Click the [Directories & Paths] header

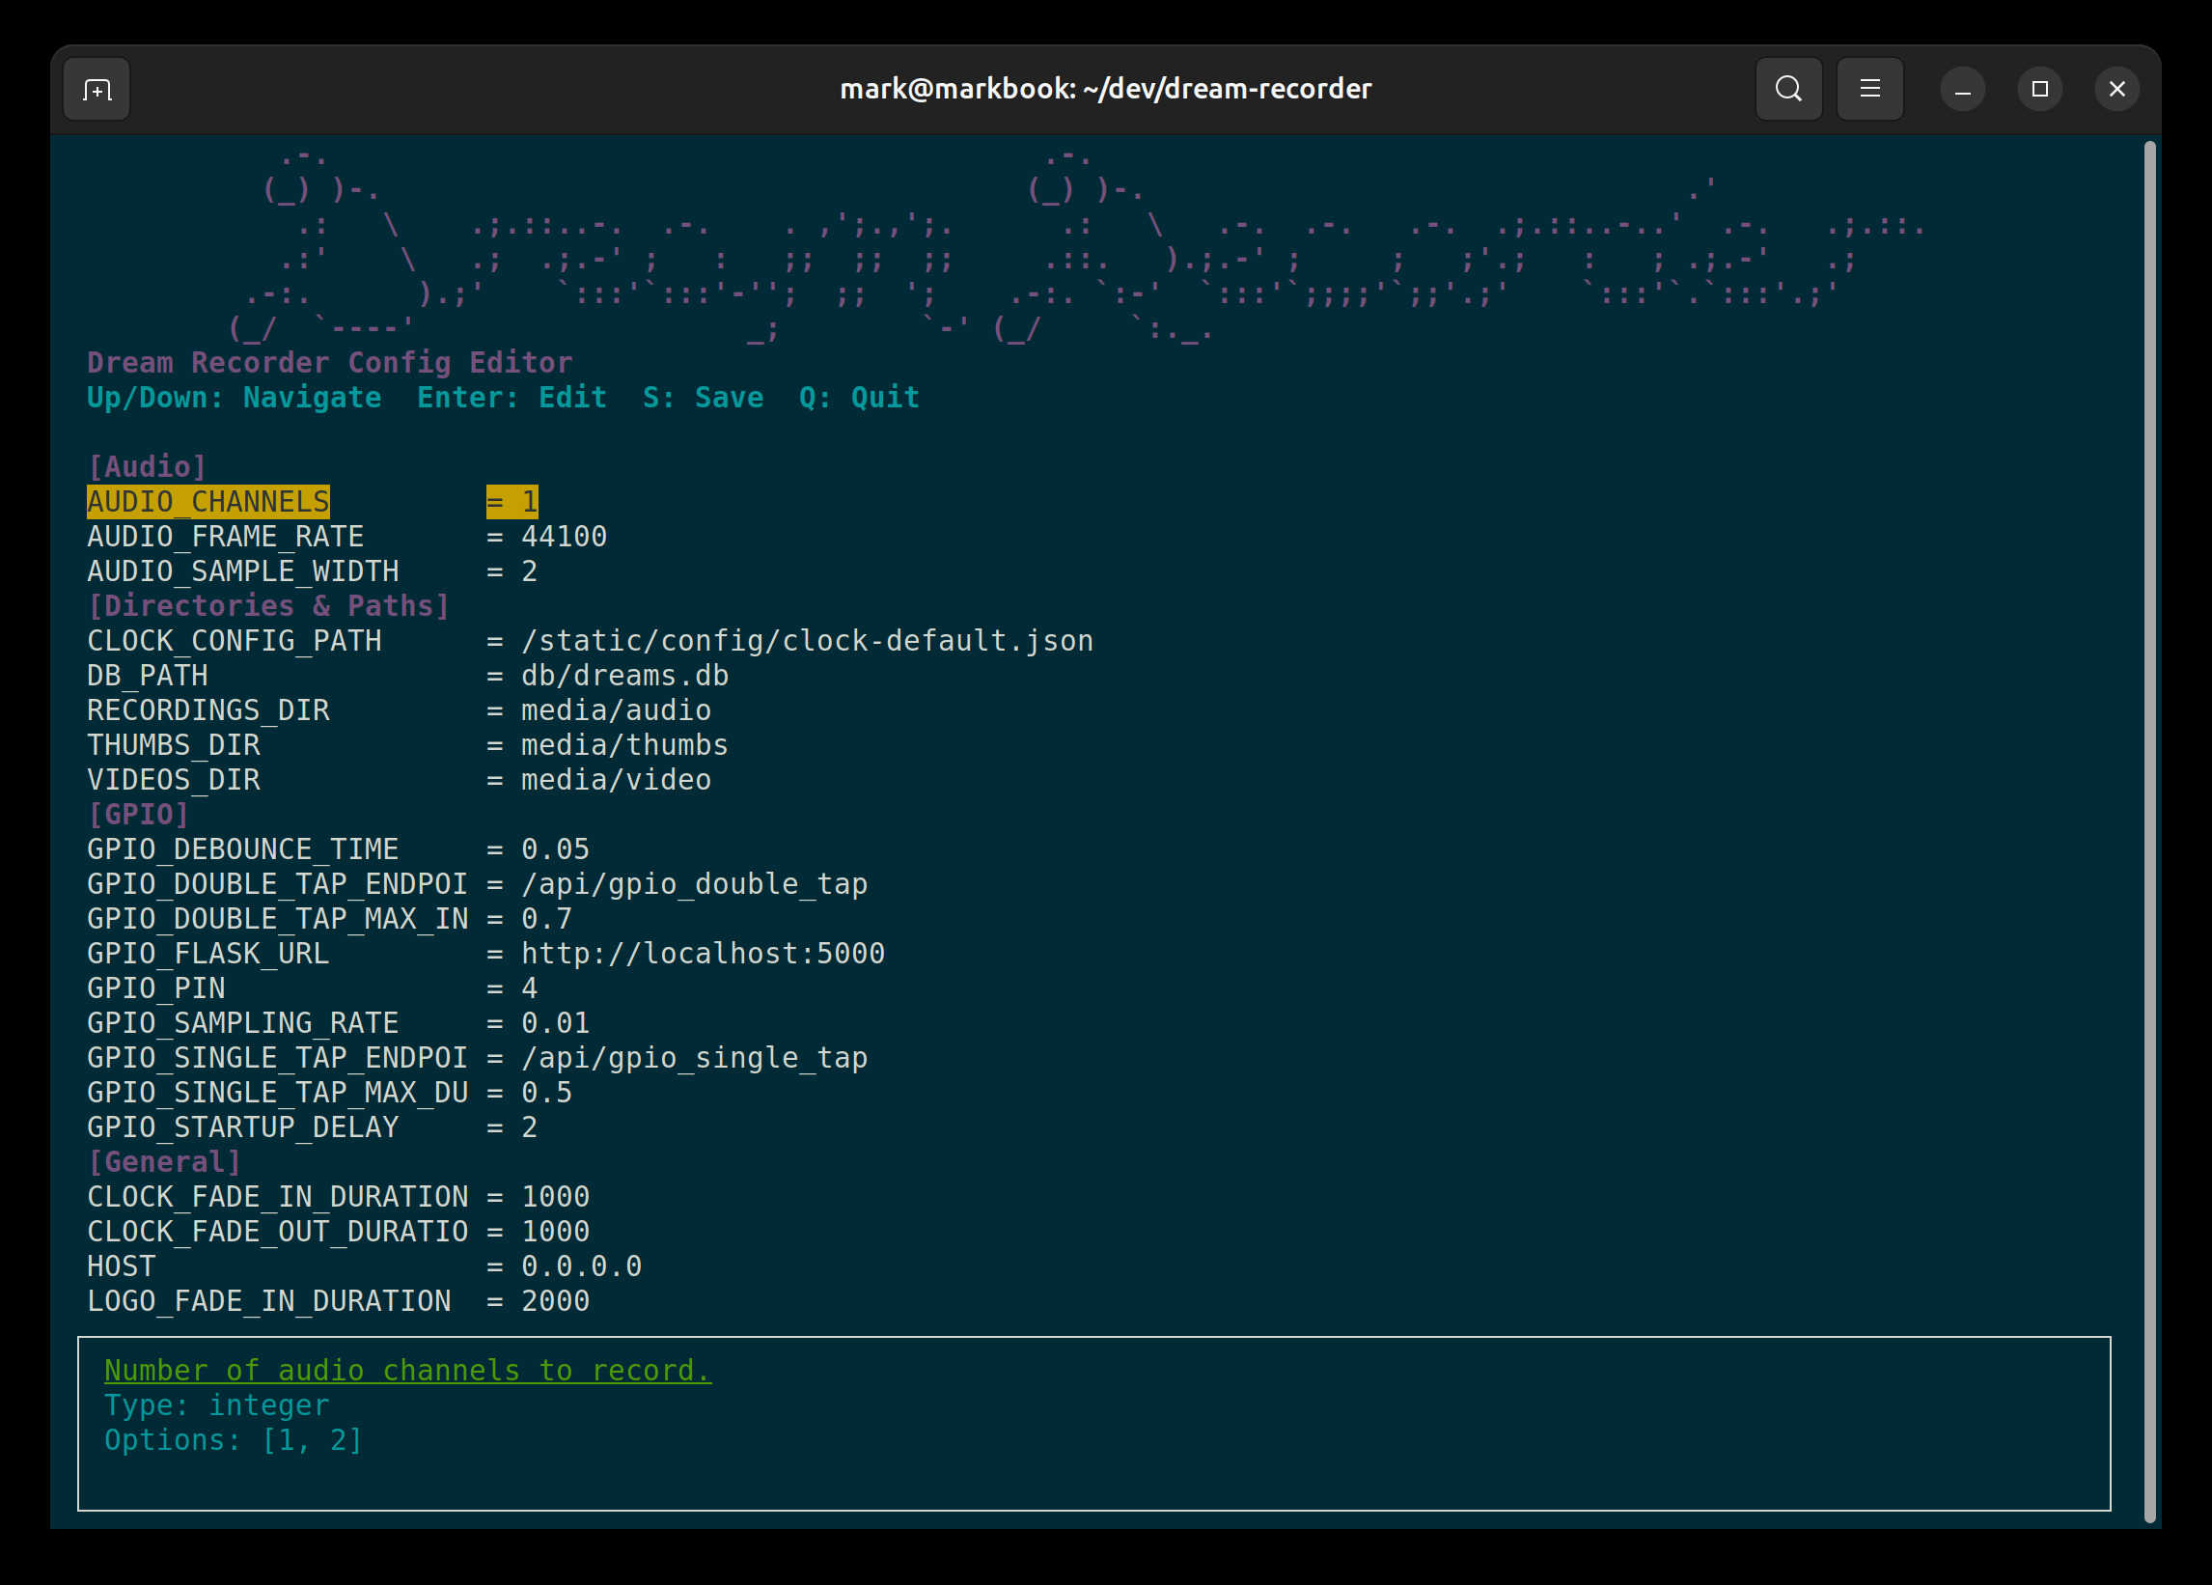(x=267, y=604)
